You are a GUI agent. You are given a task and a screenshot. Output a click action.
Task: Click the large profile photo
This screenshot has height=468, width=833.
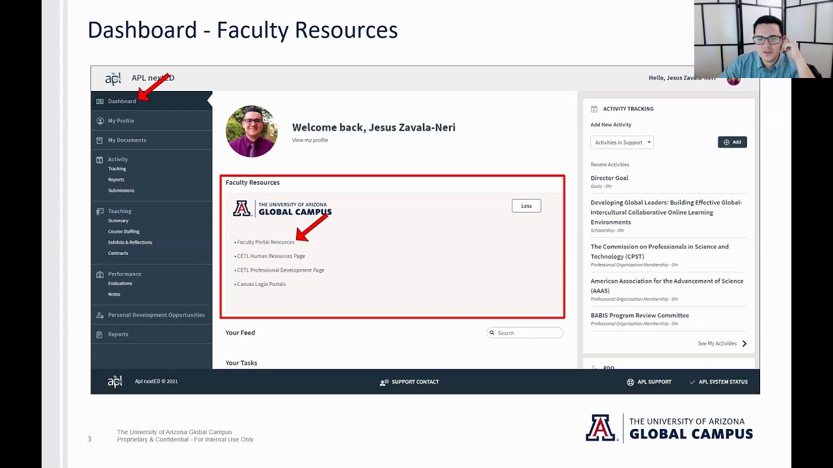252,131
